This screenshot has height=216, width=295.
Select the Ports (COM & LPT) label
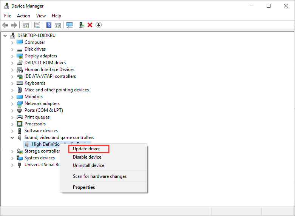[x=44, y=110]
